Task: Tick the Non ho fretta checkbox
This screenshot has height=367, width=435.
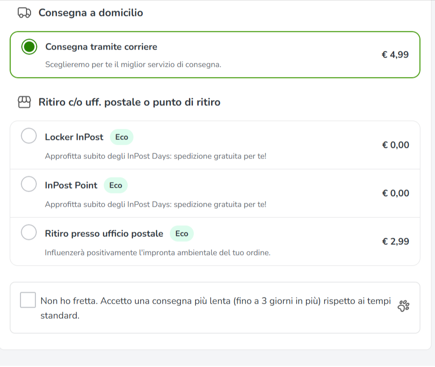Action: pos(28,300)
